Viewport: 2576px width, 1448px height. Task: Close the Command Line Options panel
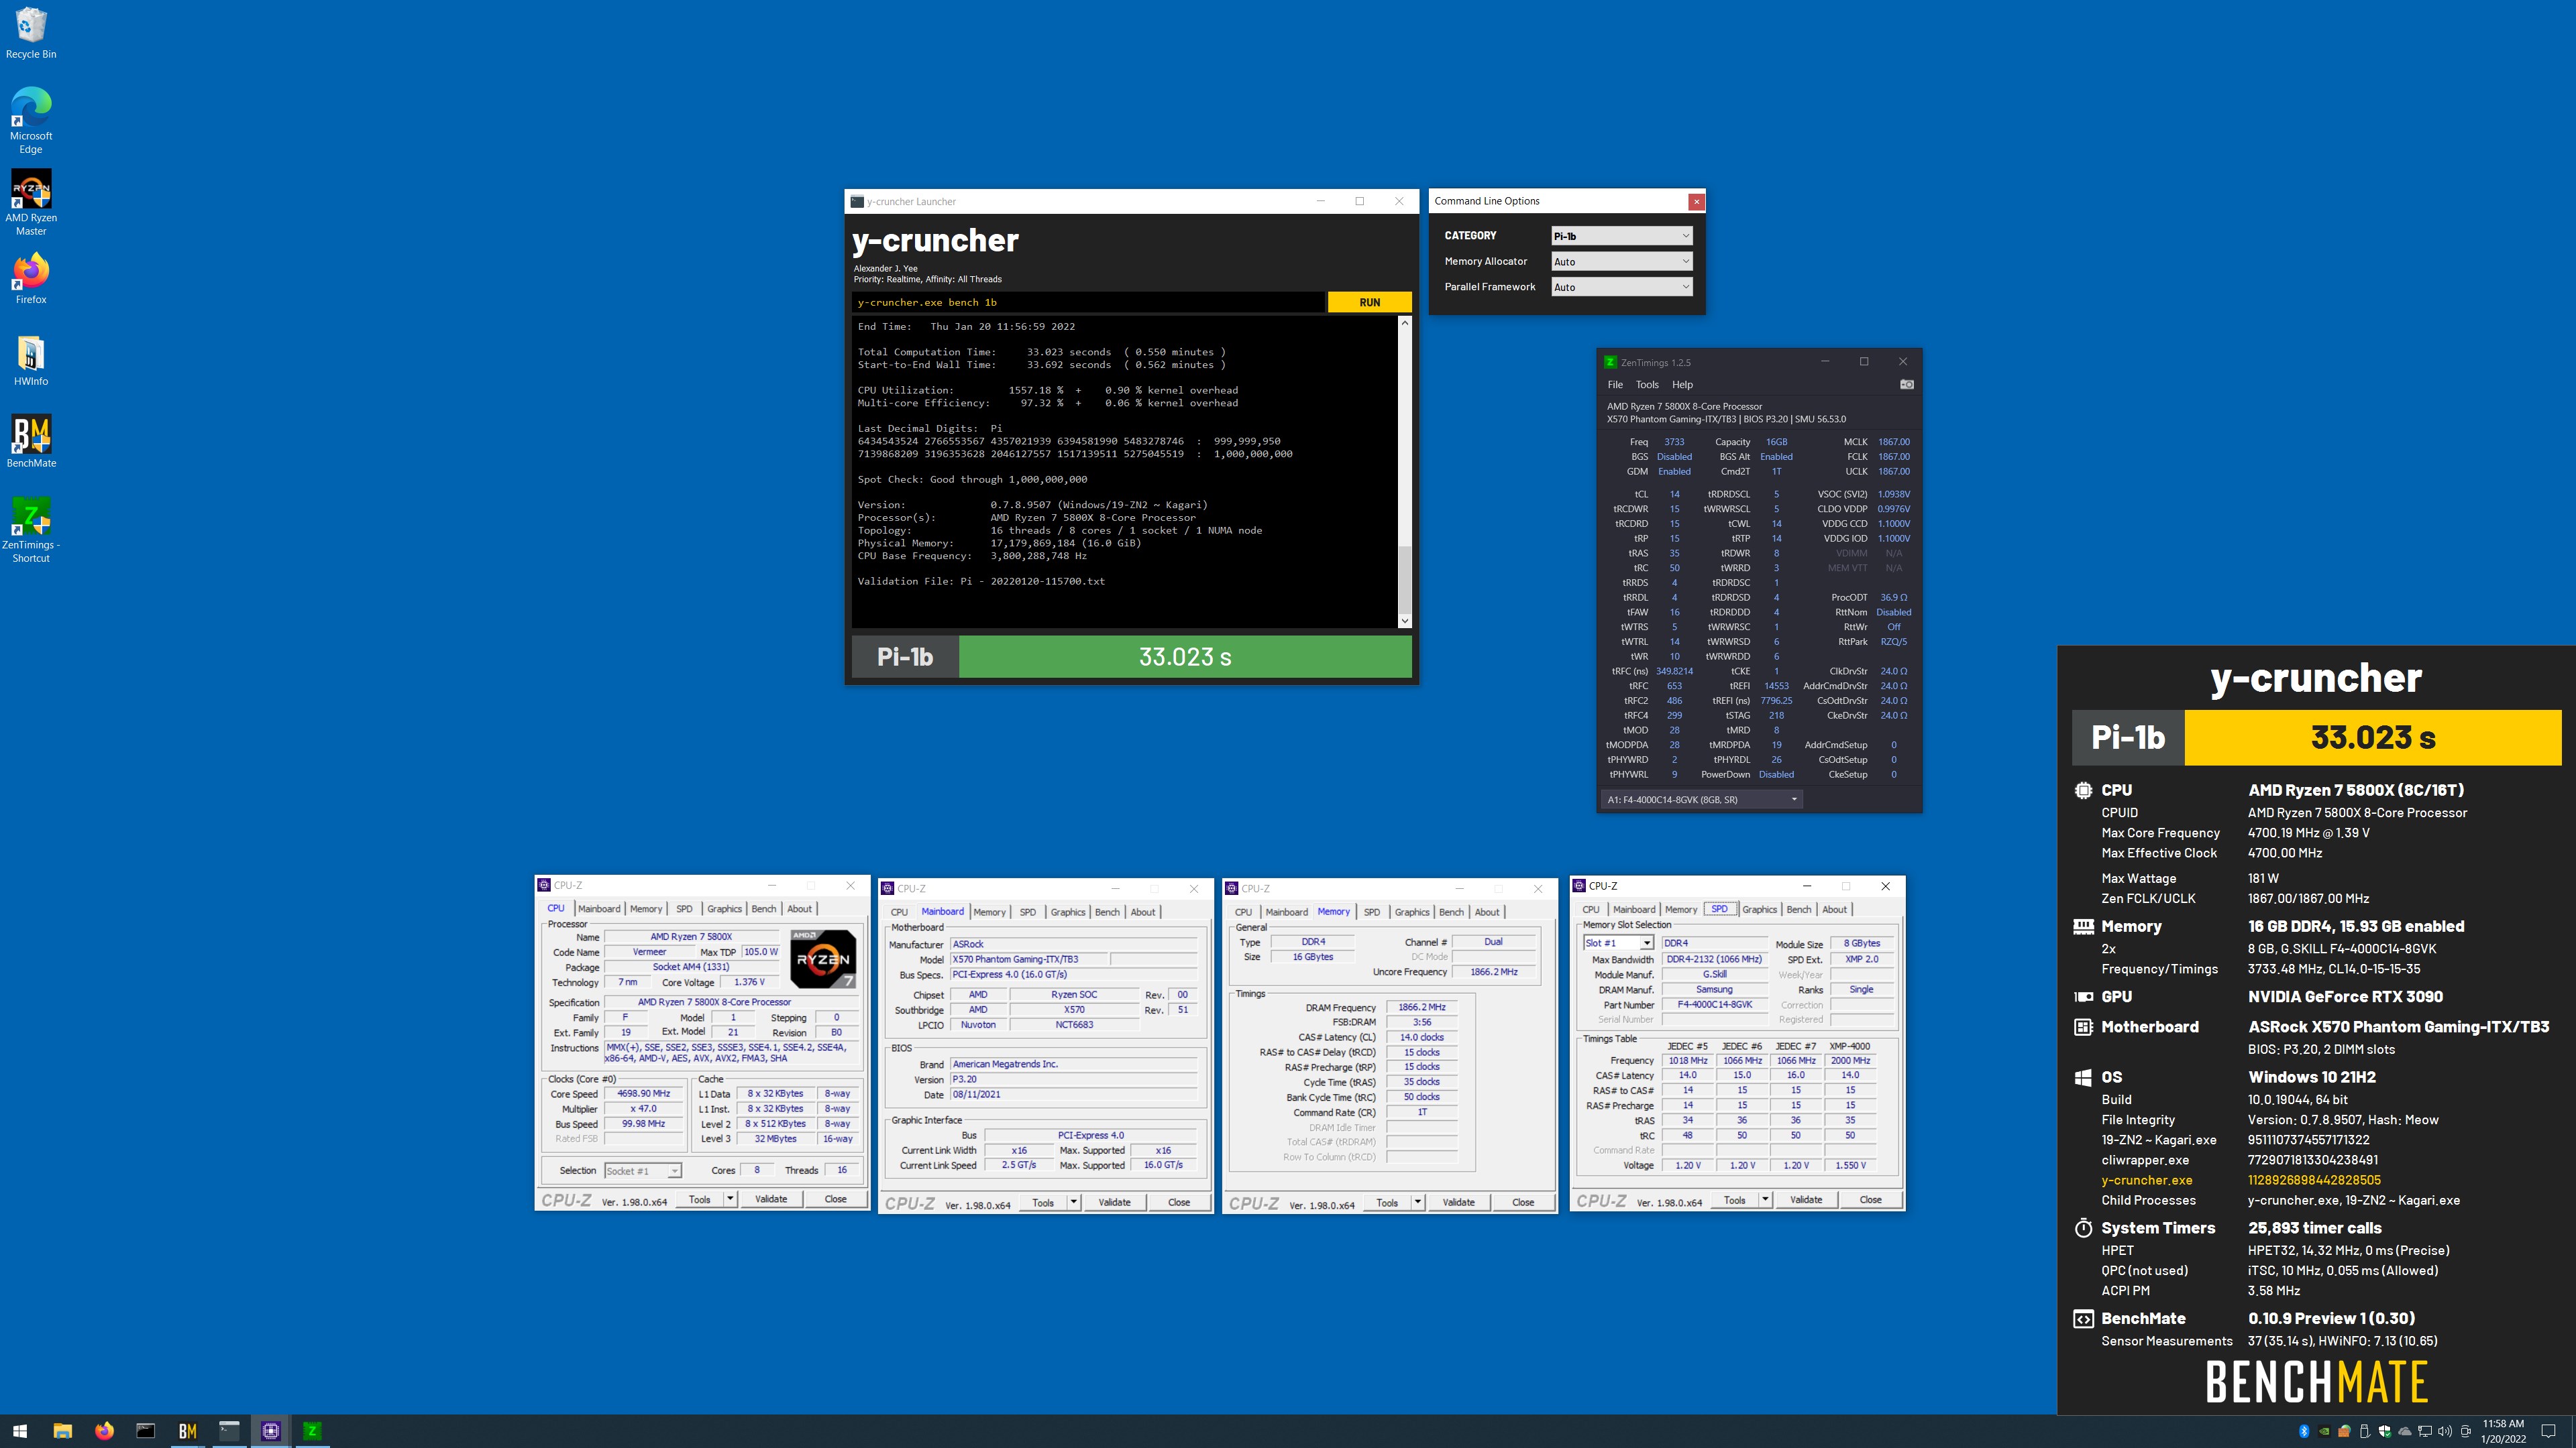1696,202
